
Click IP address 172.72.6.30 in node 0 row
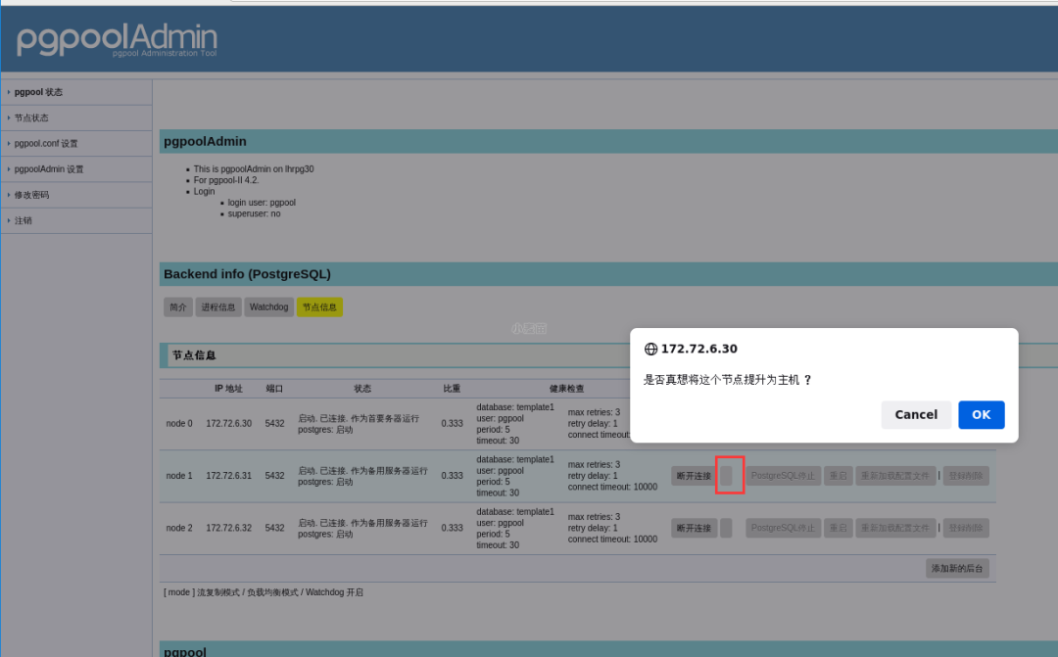228,424
